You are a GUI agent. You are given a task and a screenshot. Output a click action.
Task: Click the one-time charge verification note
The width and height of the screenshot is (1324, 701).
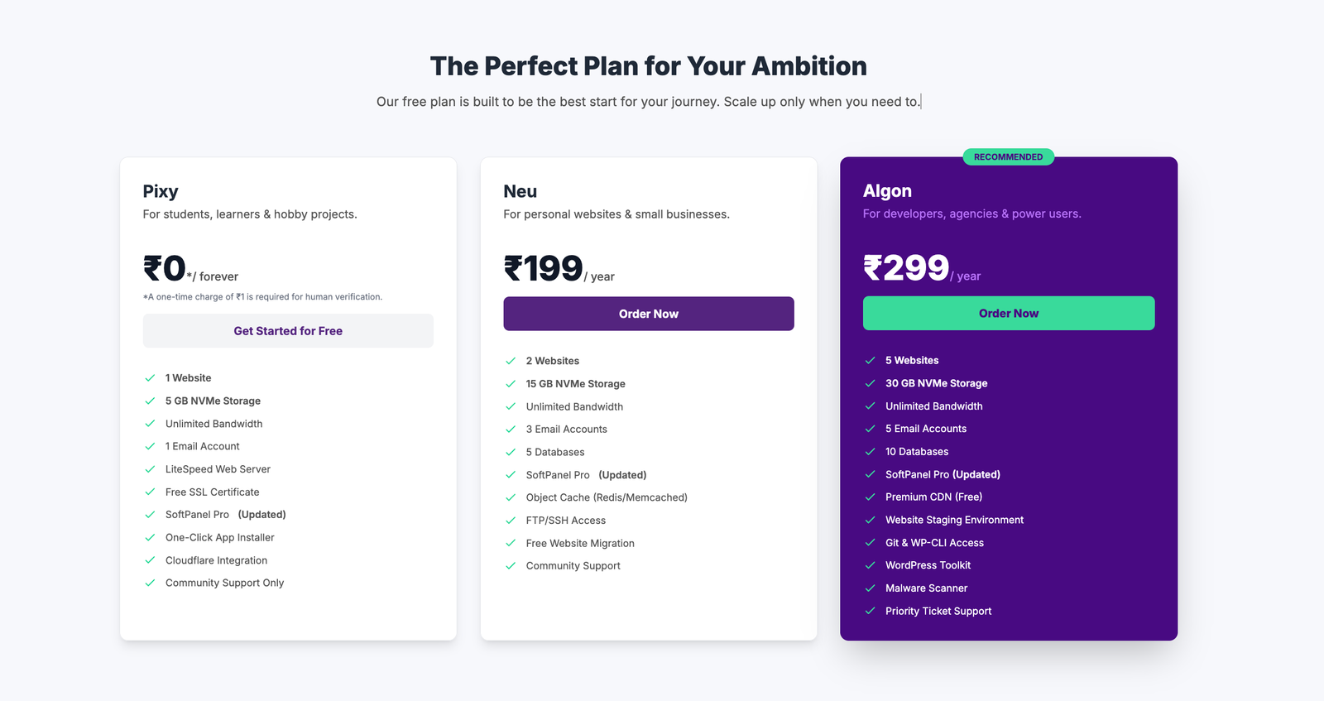263,297
